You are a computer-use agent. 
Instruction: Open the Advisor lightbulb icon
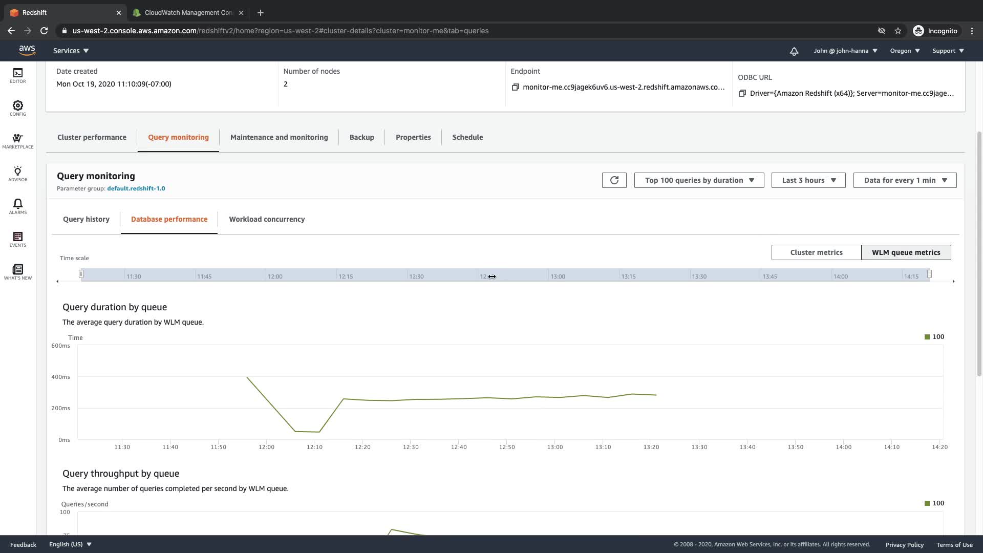[x=18, y=173]
